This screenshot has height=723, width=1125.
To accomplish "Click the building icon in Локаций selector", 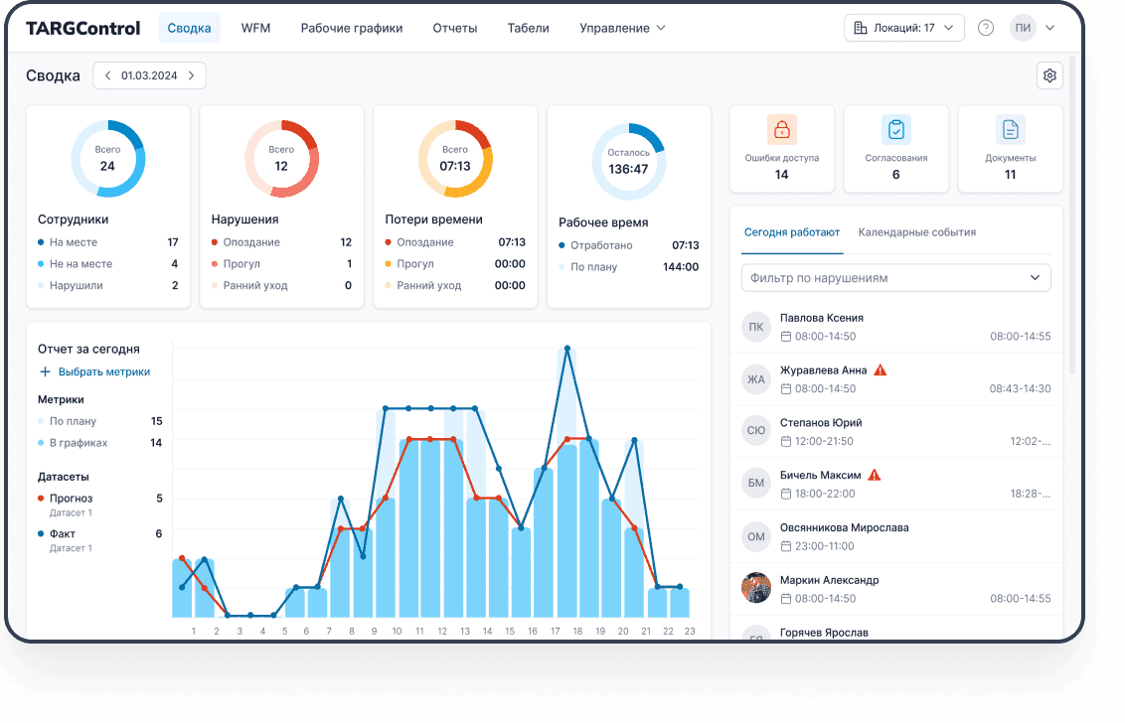I will click(x=861, y=28).
